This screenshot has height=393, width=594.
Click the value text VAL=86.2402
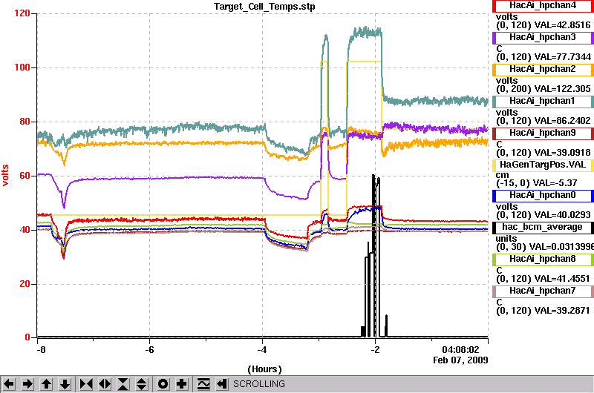tap(562, 121)
